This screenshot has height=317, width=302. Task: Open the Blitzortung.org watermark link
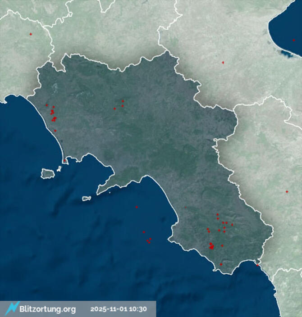(47, 309)
